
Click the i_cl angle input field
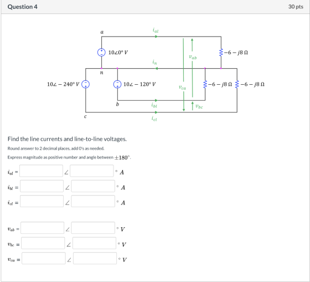pos(93,201)
